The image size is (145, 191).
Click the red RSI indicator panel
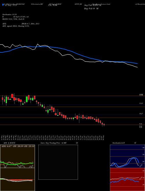click(x=127, y=179)
